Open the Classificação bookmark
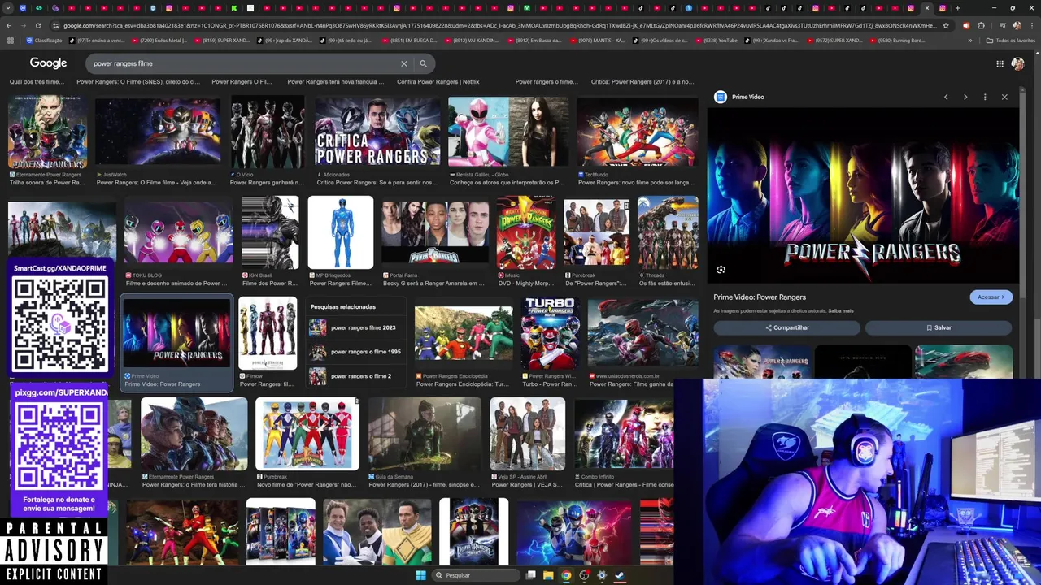This screenshot has width=1041, height=585. pos(44,40)
